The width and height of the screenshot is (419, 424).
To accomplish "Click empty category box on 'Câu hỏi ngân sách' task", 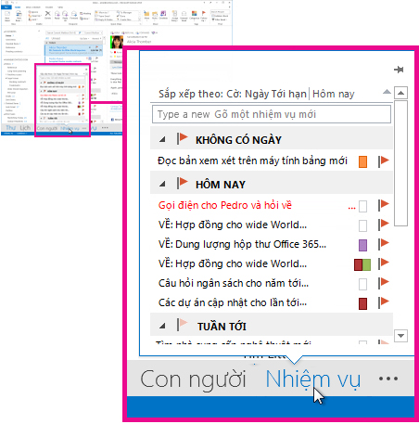I will [362, 284].
